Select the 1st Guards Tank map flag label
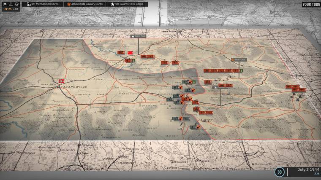The image size is (321, 180). point(139,36)
